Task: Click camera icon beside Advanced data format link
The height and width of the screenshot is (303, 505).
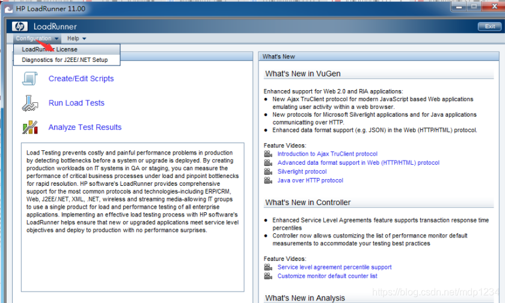Action: [268, 162]
